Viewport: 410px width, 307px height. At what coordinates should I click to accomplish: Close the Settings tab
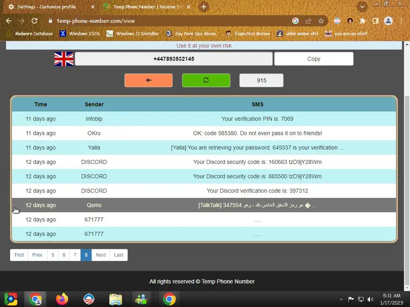tap(93, 7)
